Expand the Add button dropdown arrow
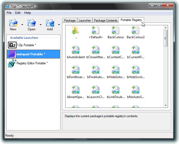The height and width of the screenshot is (144, 179). click(x=59, y=25)
